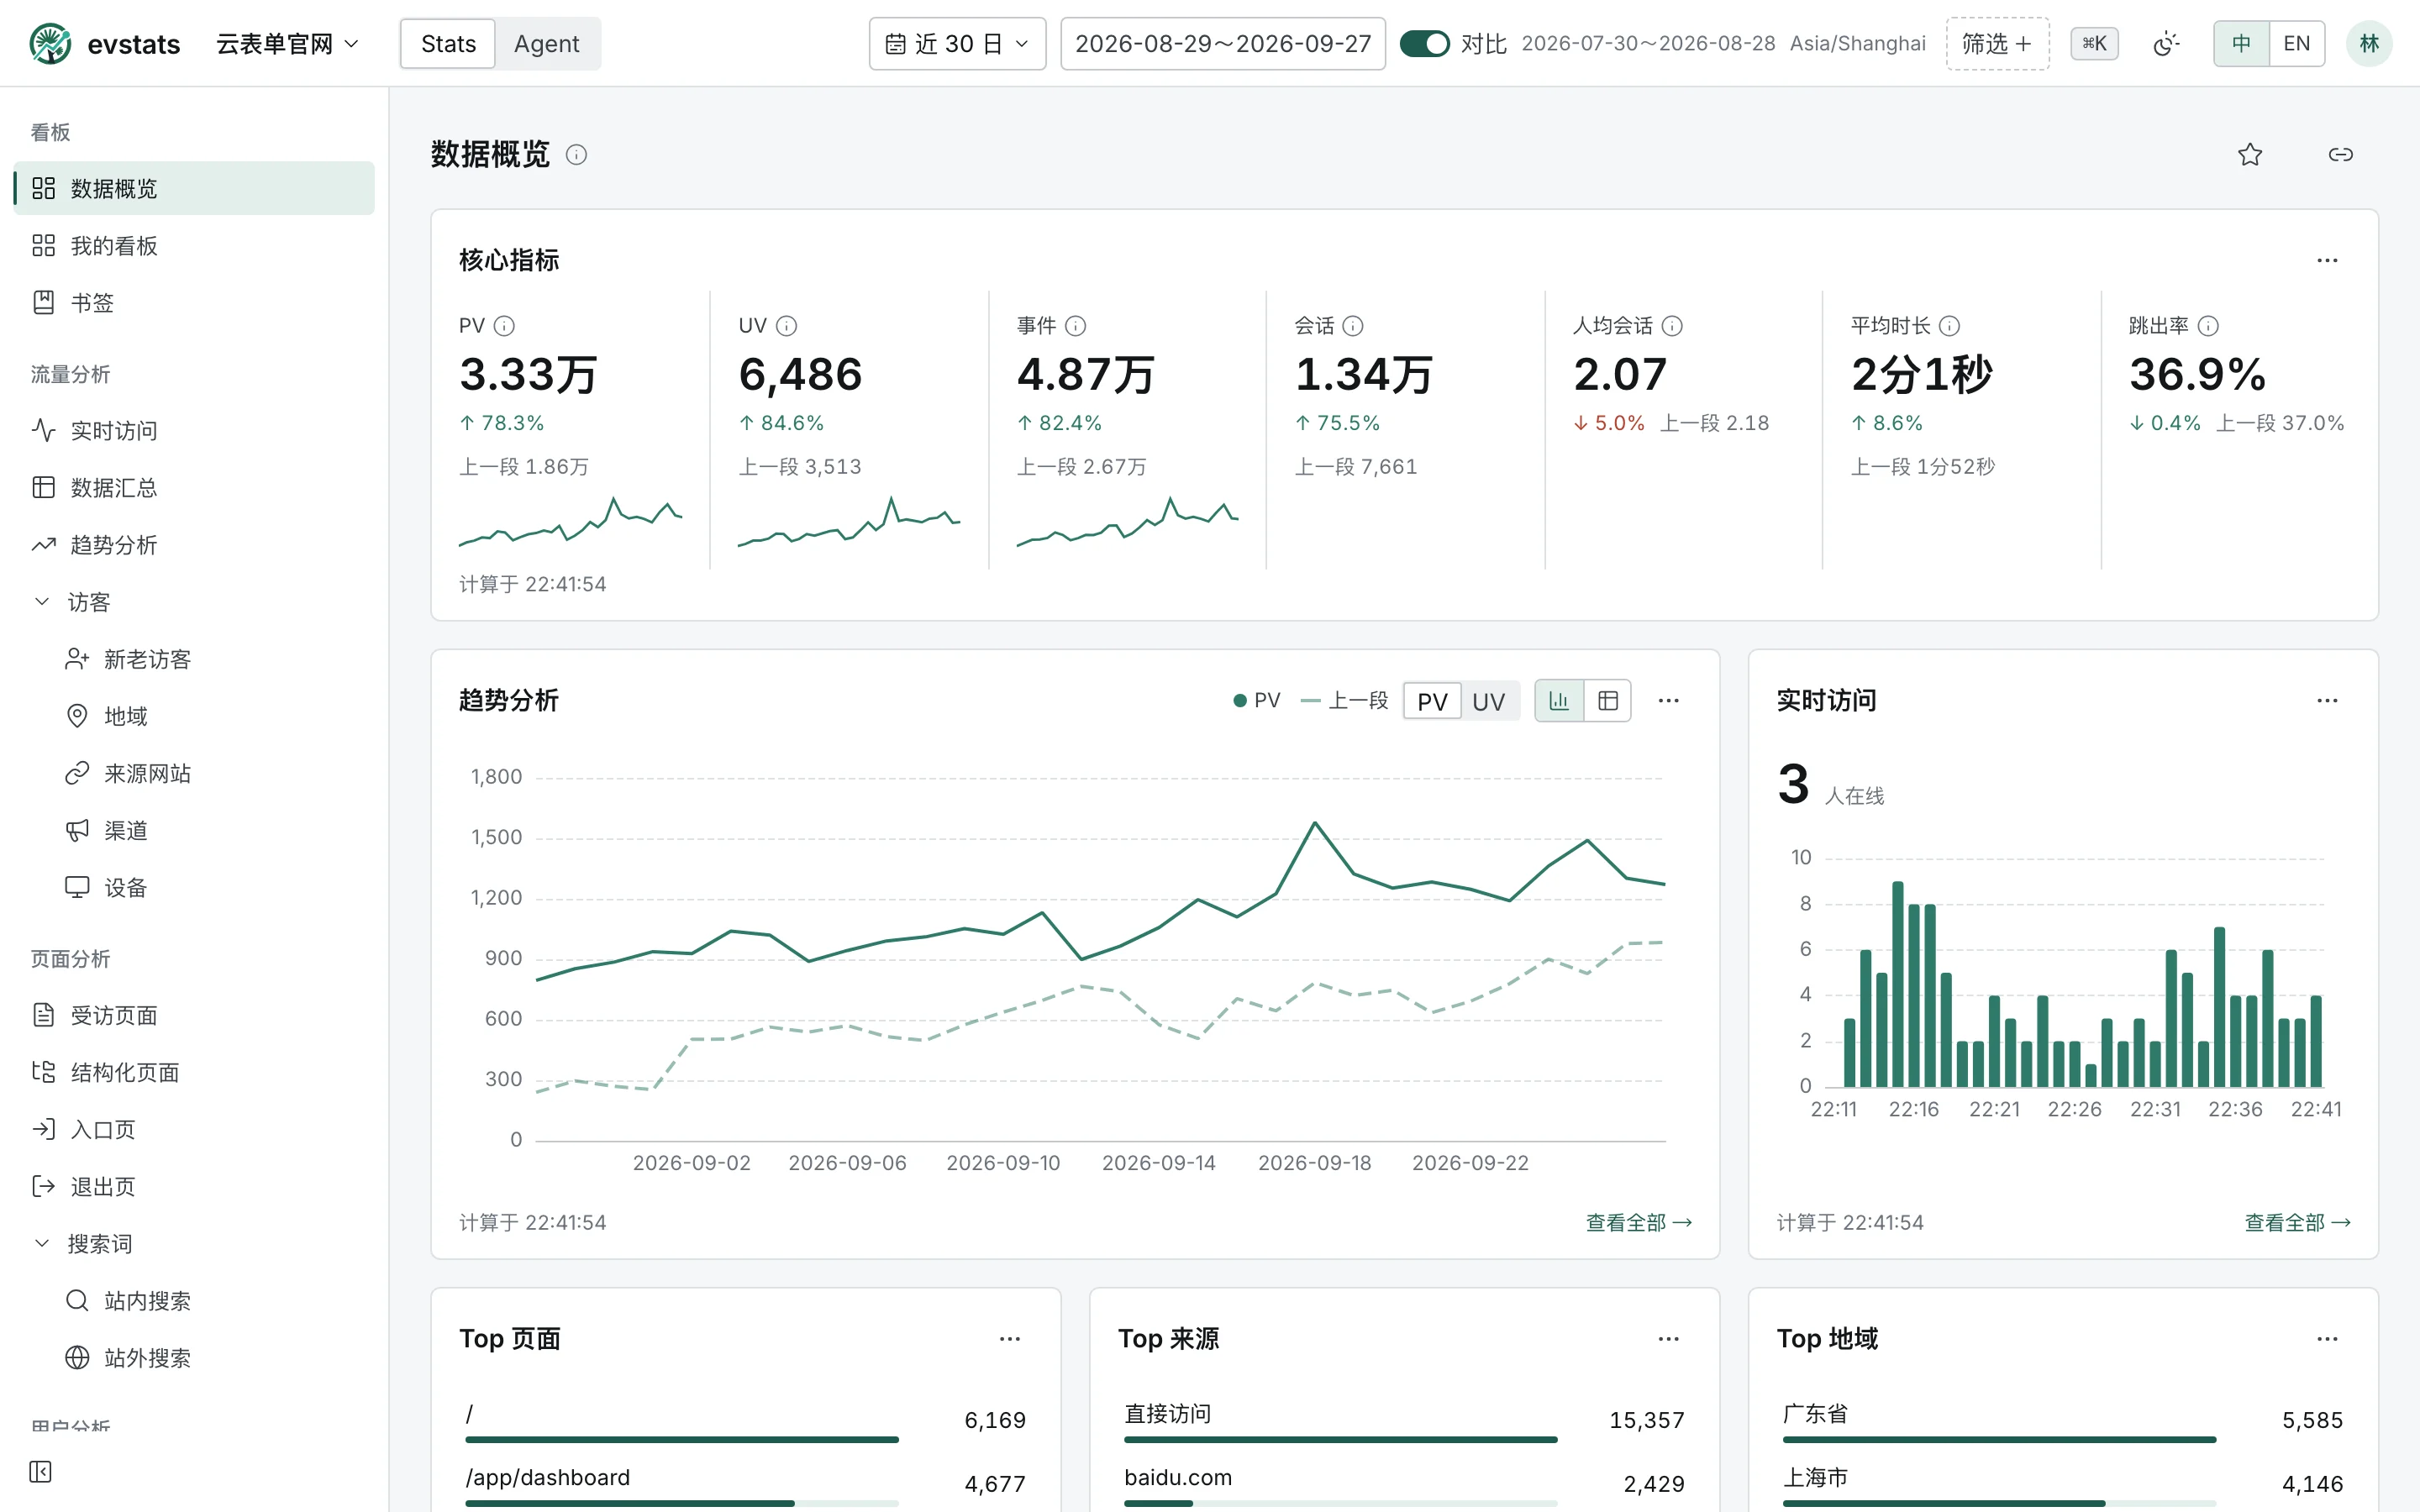Switch to the Stats tab
Viewport: 2420px width, 1512px height.
[x=448, y=44]
